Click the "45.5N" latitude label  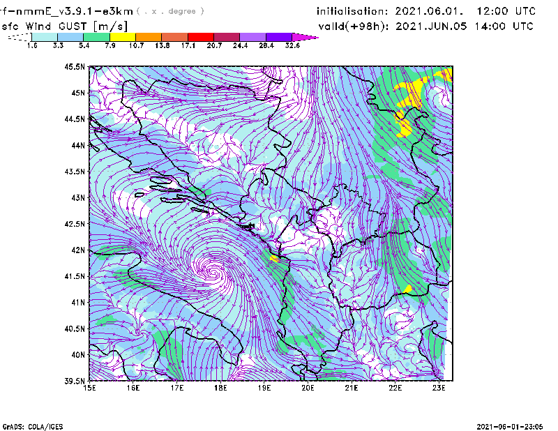tap(75, 66)
